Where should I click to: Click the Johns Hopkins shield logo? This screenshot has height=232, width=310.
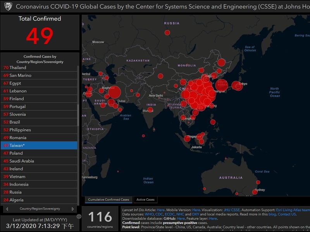click(x=8, y=6)
